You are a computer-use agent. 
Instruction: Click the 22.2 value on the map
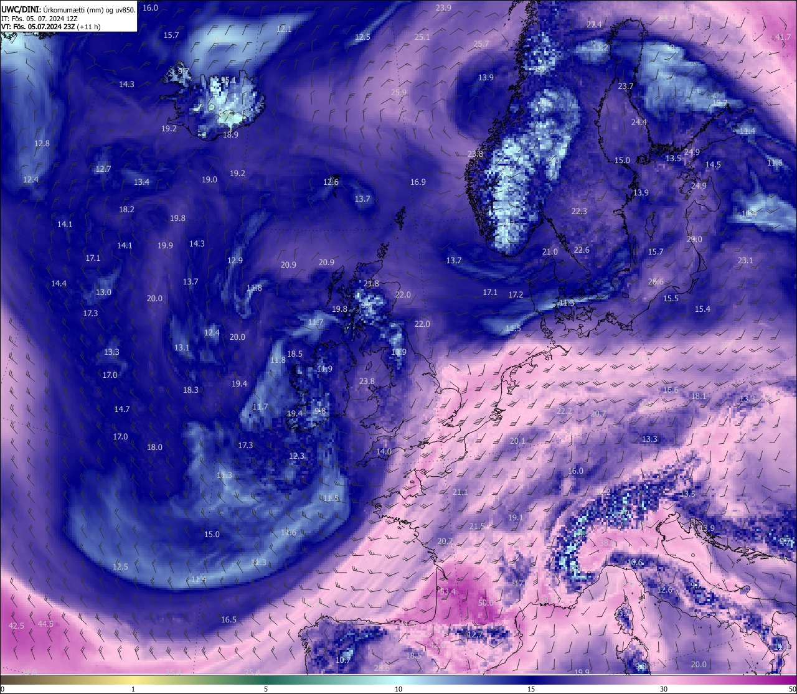(564, 411)
